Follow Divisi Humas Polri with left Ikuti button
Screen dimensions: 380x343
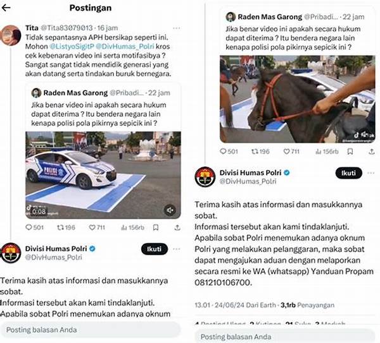point(155,249)
